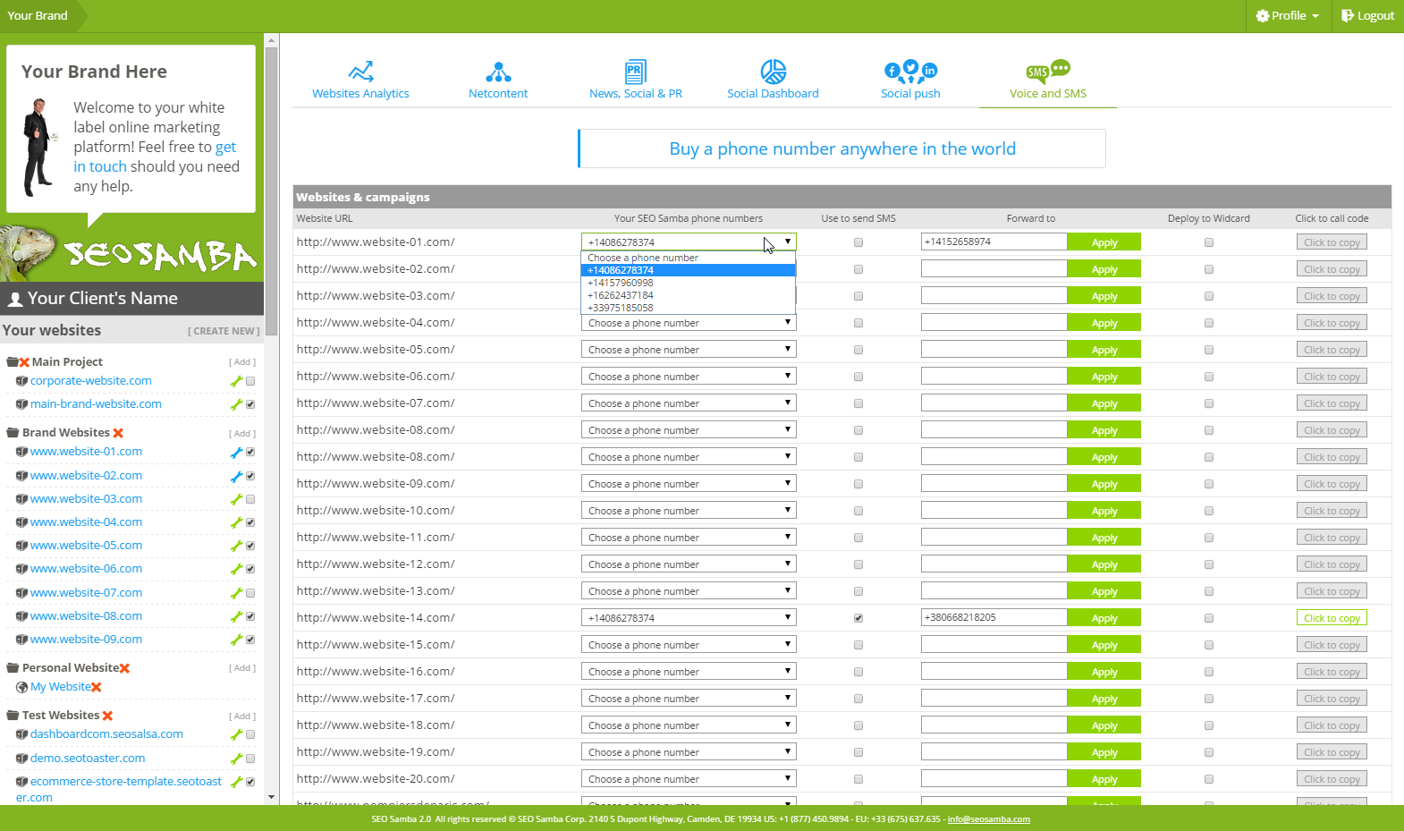Screen dimensions: 1404x831
Task: Open phone number dropdown for website-07
Action: (x=689, y=403)
